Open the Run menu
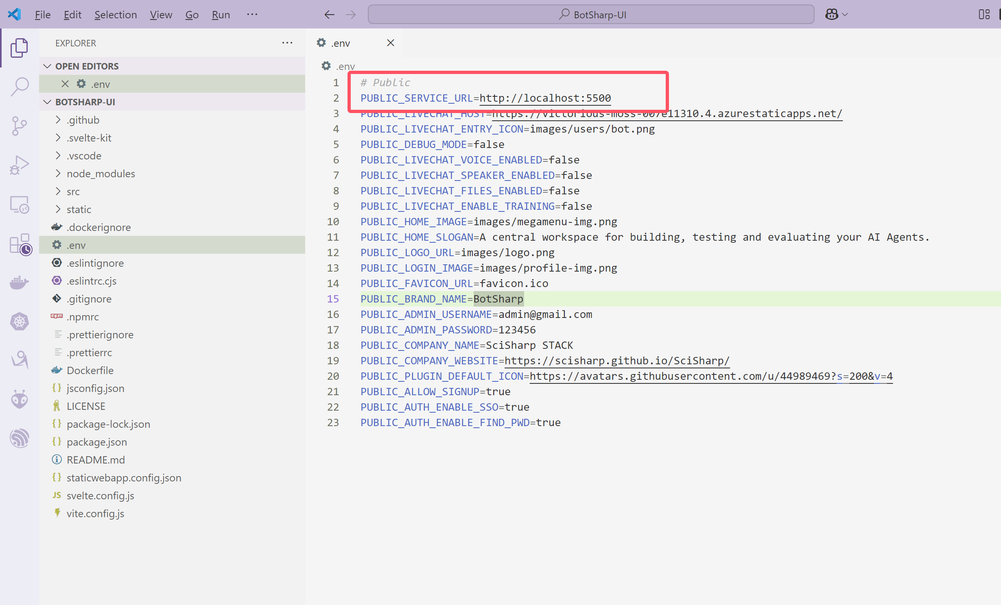This screenshot has width=1001, height=605. point(221,15)
